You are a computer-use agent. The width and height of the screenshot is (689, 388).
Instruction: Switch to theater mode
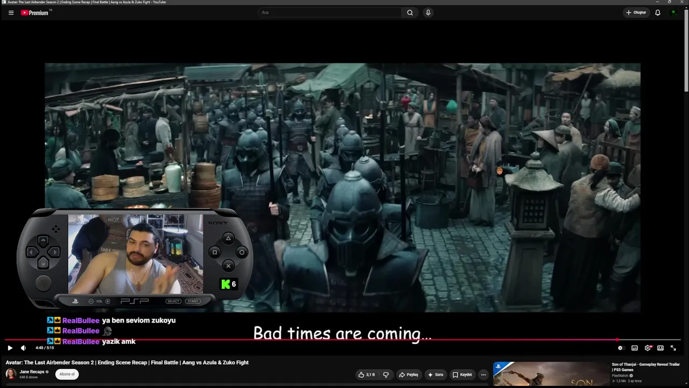[660, 348]
